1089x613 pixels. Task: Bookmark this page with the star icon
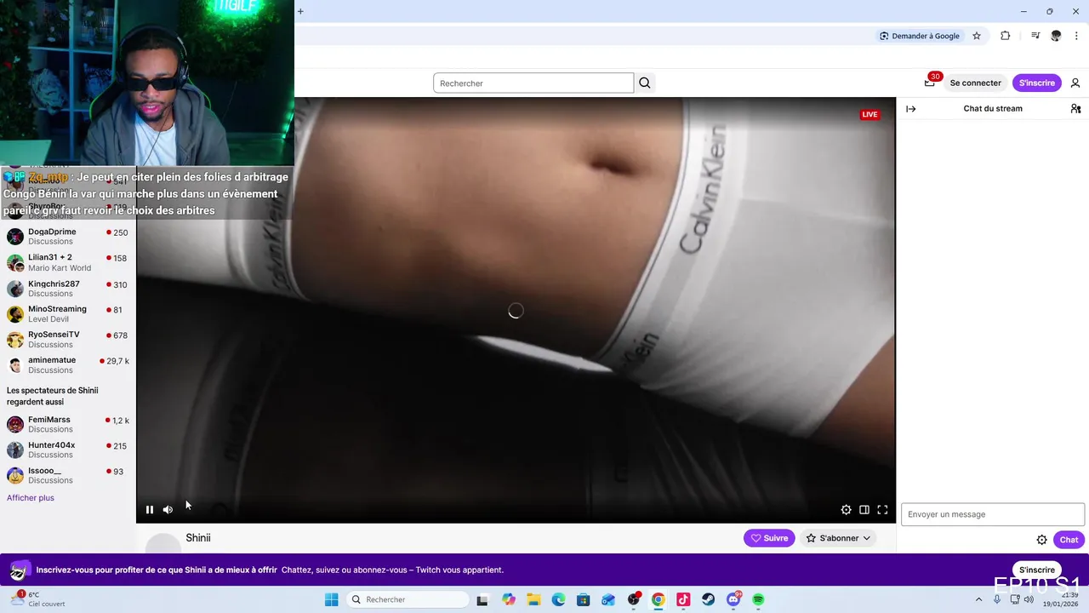click(977, 36)
